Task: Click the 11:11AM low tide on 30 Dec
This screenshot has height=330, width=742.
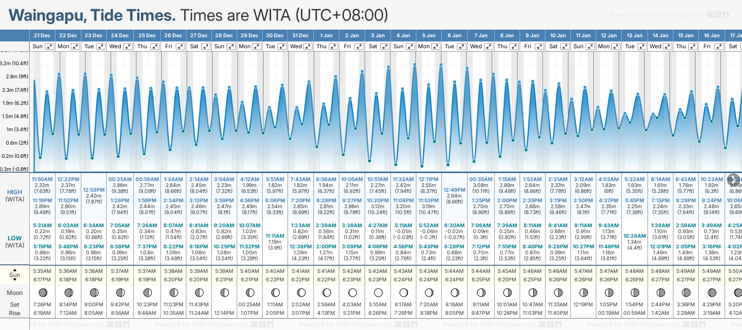Action: tap(275, 236)
